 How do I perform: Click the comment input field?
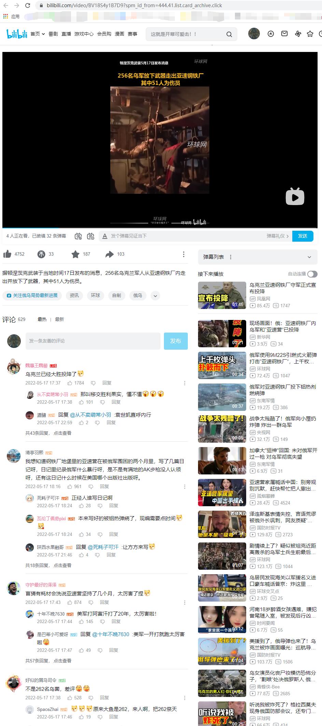click(x=93, y=341)
